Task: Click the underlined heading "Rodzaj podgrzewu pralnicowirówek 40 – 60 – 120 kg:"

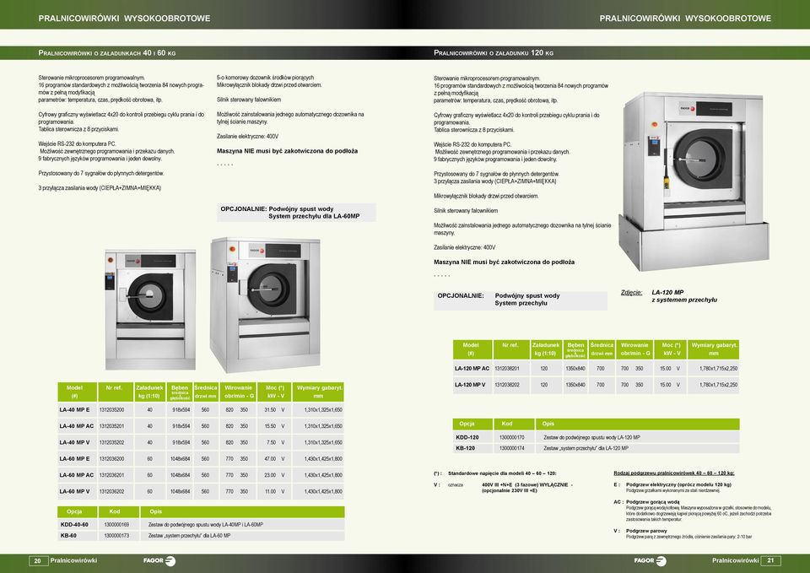Action: point(673,473)
